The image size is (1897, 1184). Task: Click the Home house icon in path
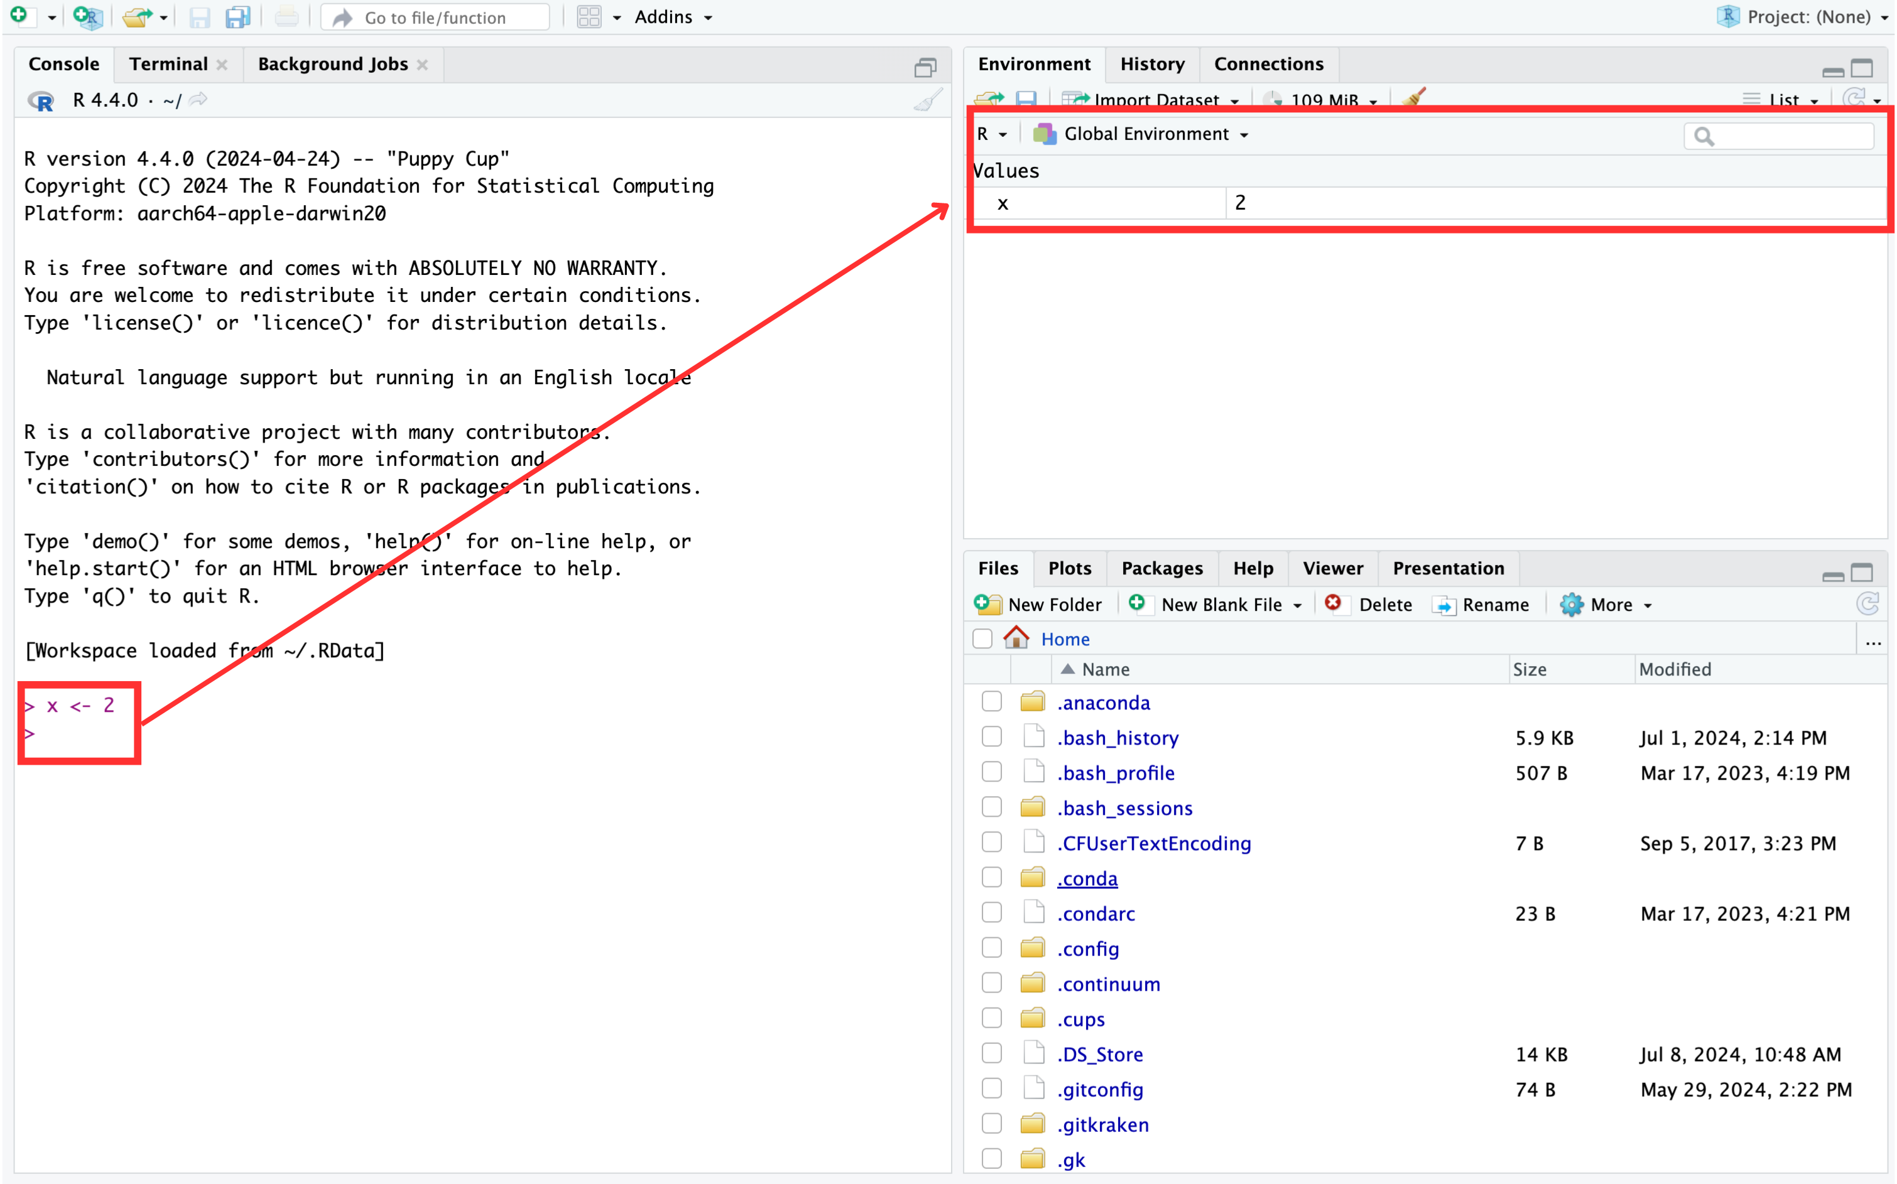coord(1016,637)
